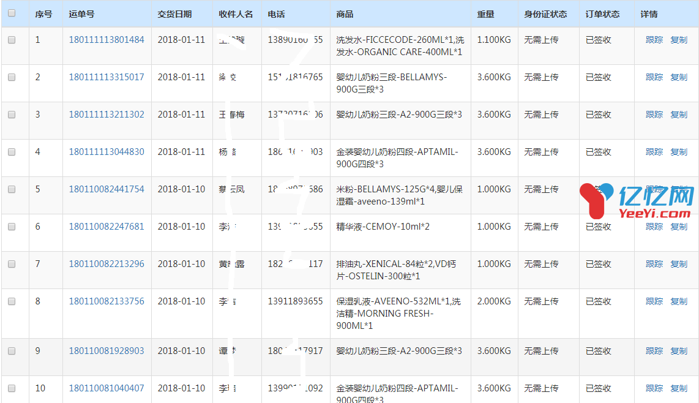Track order in row 3 via 跟踪
This screenshot has height=403, width=699.
click(654, 115)
